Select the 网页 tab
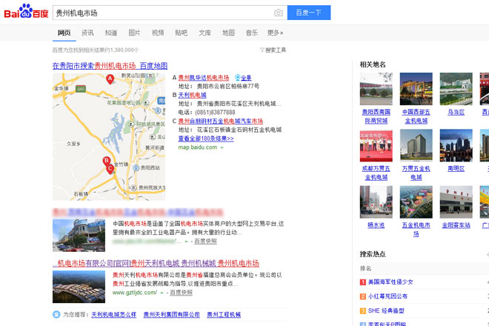The image size is (489, 326). 64,33
